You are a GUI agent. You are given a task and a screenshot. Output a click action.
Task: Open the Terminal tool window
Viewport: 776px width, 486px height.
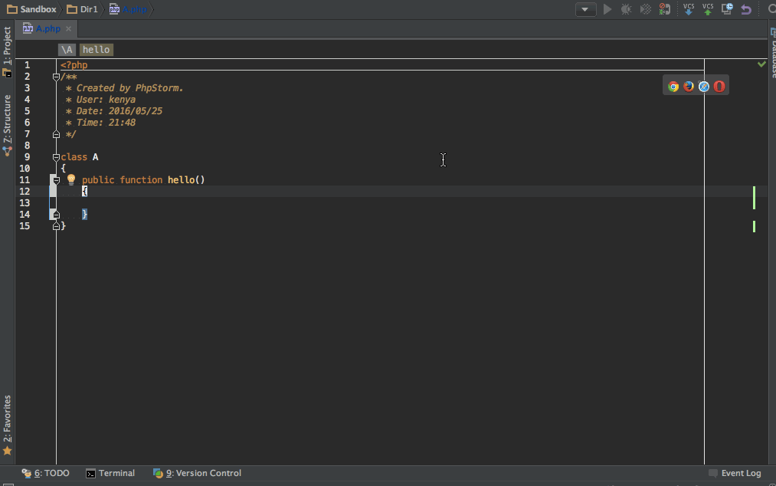point(110,473)
